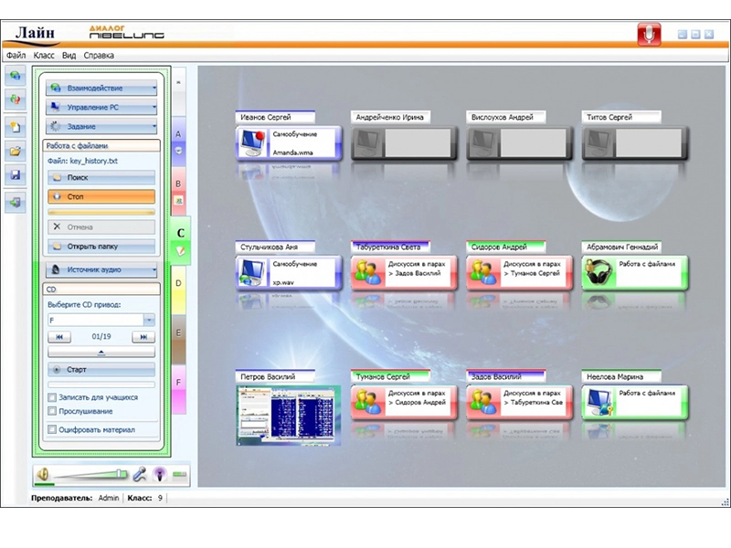This screenshot has width=731, height=548.
Task: Open the Класс menu
Action: [x=44, y=56]
